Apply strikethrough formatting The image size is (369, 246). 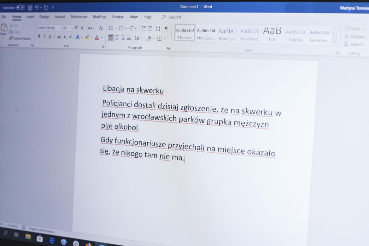point(59,37)
